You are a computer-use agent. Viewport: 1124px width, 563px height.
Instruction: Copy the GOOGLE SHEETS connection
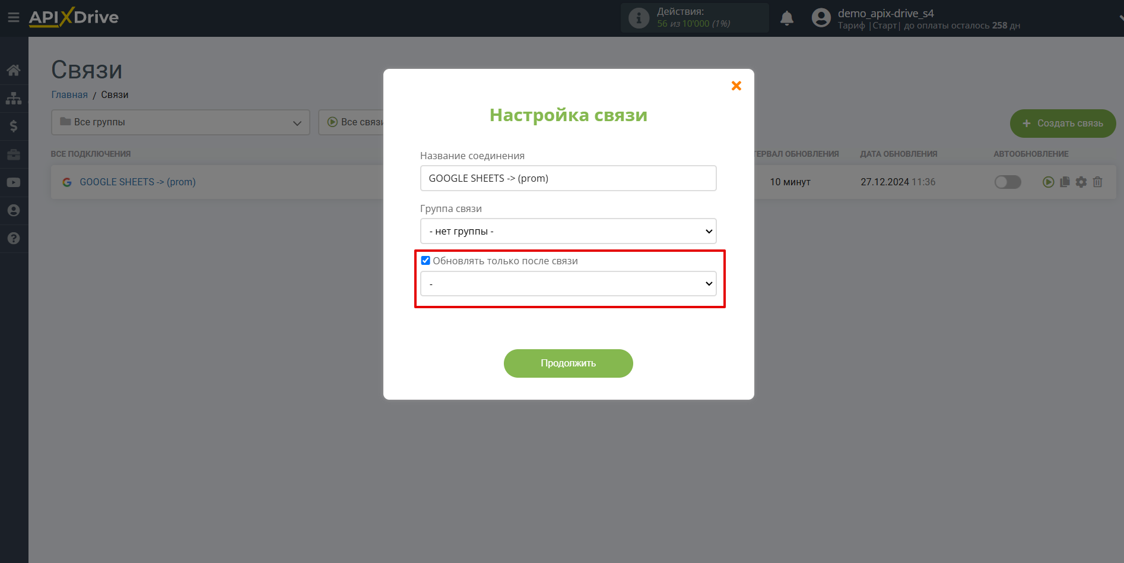coord(1065,182)
